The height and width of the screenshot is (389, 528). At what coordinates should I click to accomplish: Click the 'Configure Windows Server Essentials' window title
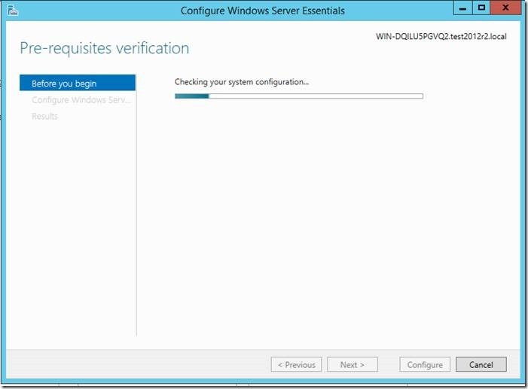(x=263, y=11)
